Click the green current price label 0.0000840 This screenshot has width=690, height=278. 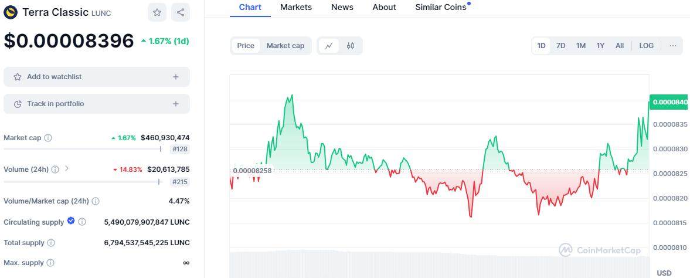(669, 102)
